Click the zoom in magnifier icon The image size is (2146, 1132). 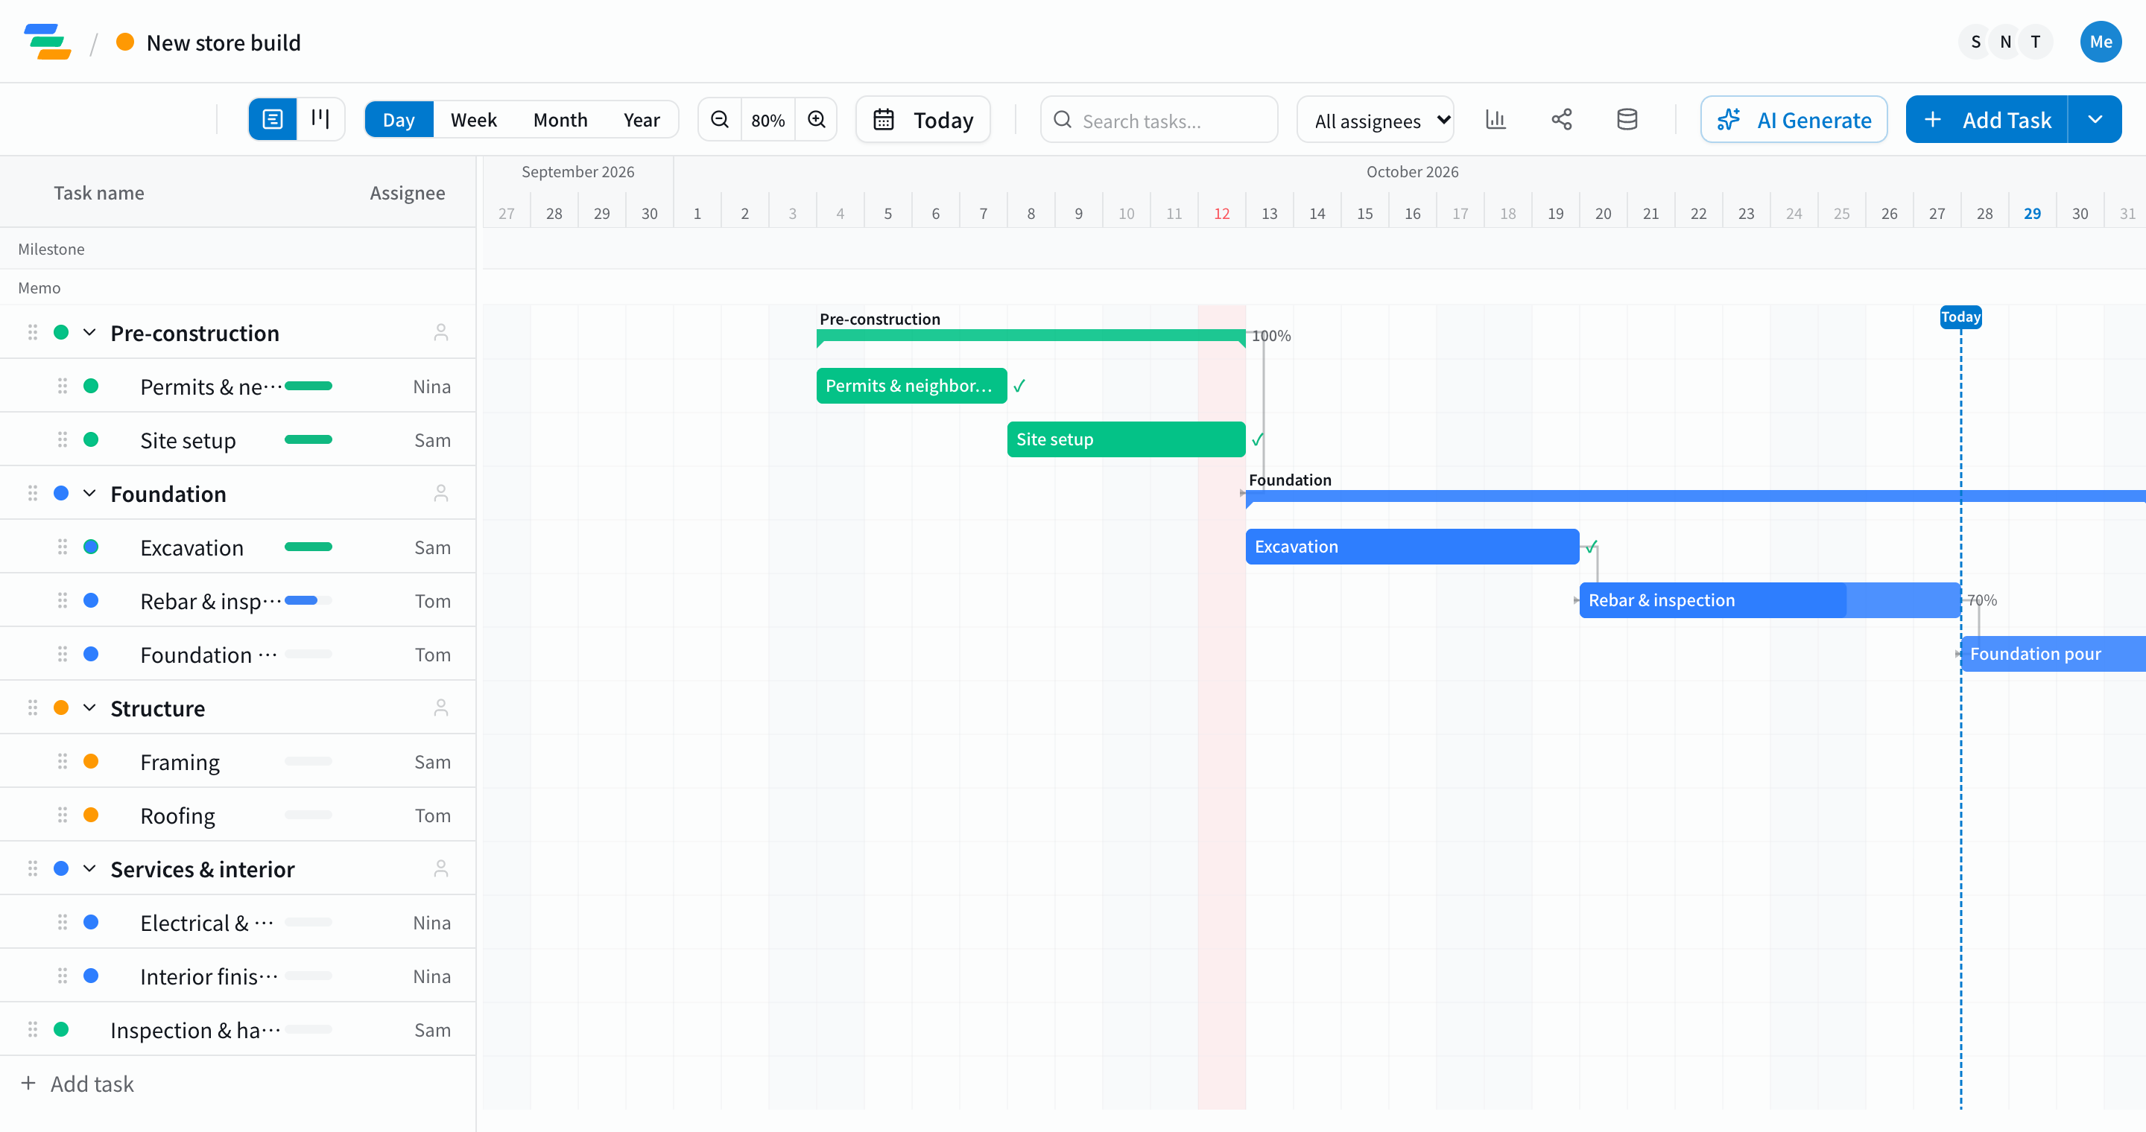817,120
